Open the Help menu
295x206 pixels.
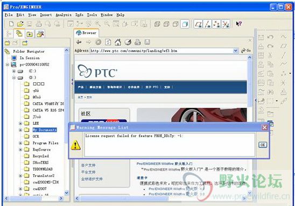click(121, 15)
